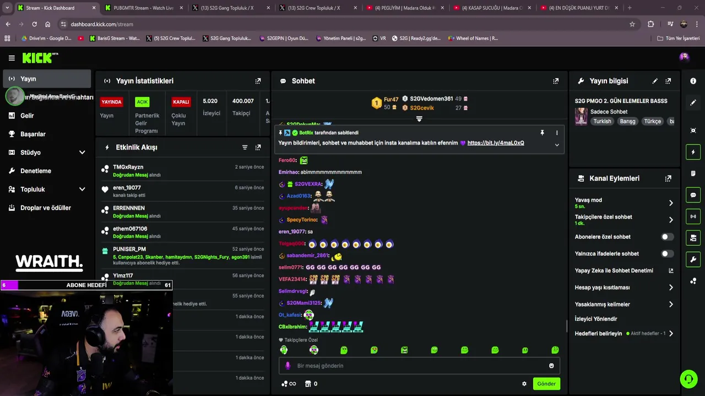
Task: Pop out the Yayın İstatistikleri panel
Action: pyautogui.click(x=258, y=81)
